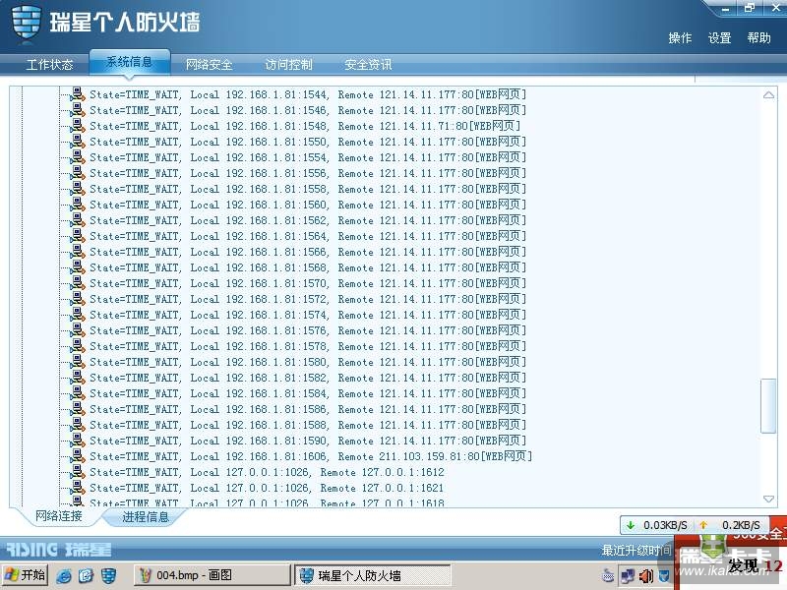Go to the 安全资讯 tab
Image resolution: width=787 pixels, height=590 pixels.
tap(368, 64)
